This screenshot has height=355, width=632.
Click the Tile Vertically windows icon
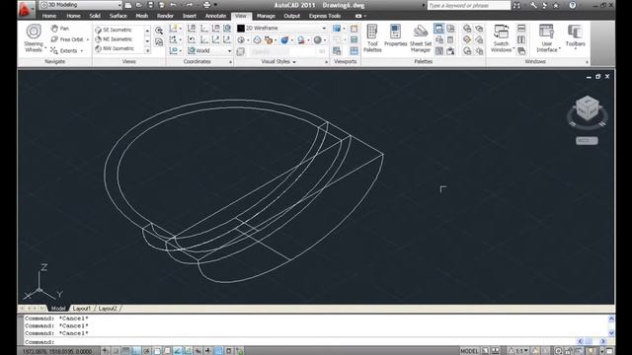pos(521,39)
